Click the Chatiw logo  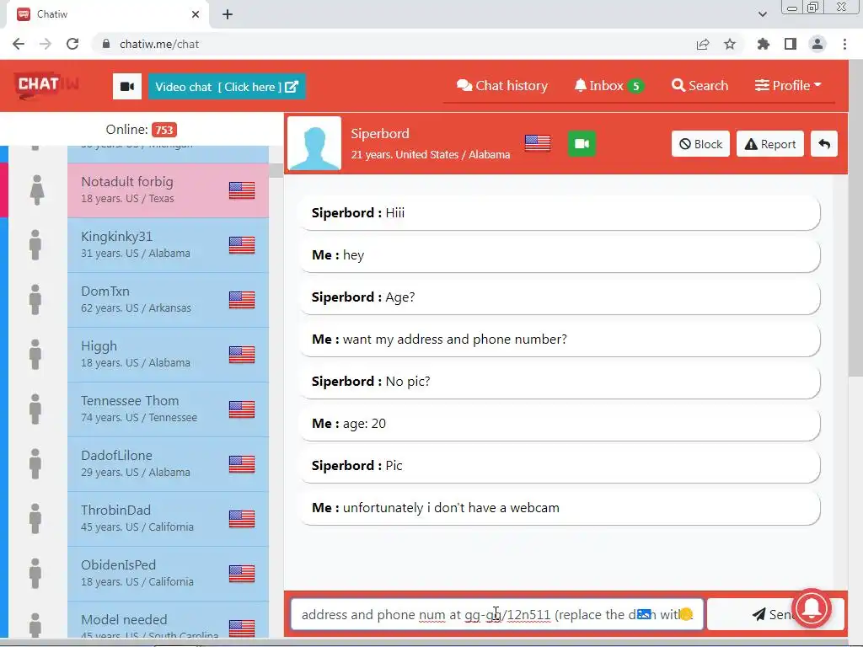tap(47, 85)
